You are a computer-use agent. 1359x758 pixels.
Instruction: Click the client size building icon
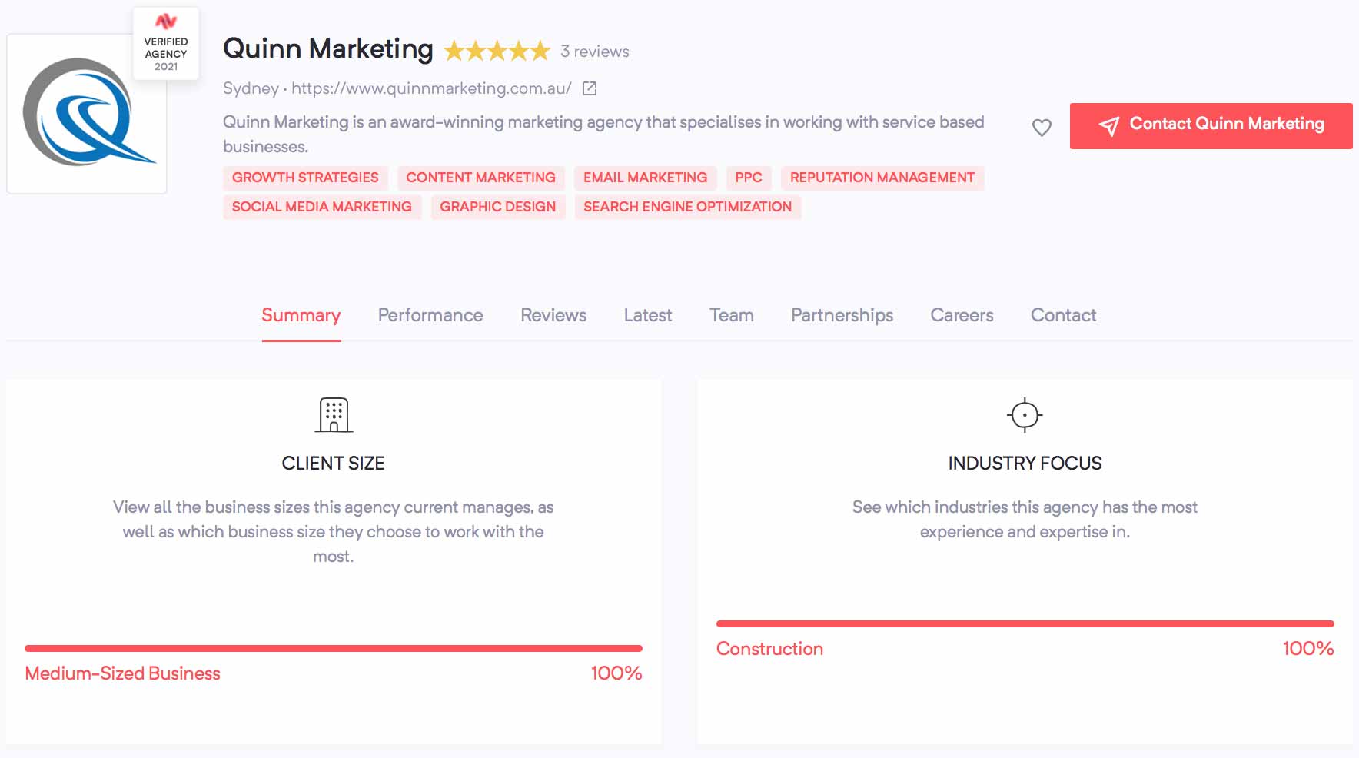point(334,415)
